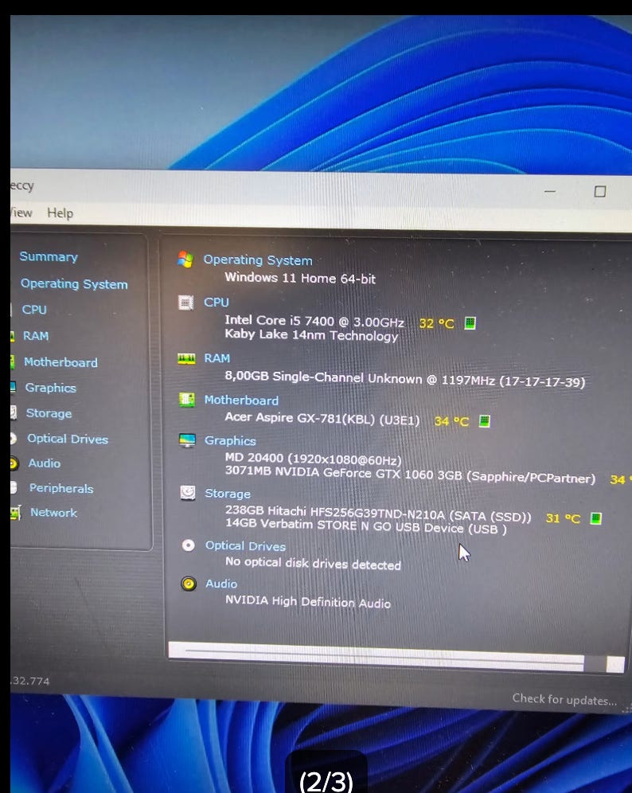Open Graphics from the sidebar list
This screenshot has height=793, width=632.
tap(51, 388)
